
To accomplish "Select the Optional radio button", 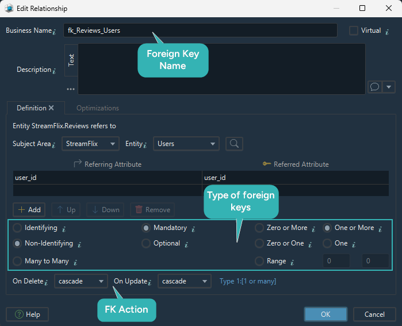I will 146,243.
